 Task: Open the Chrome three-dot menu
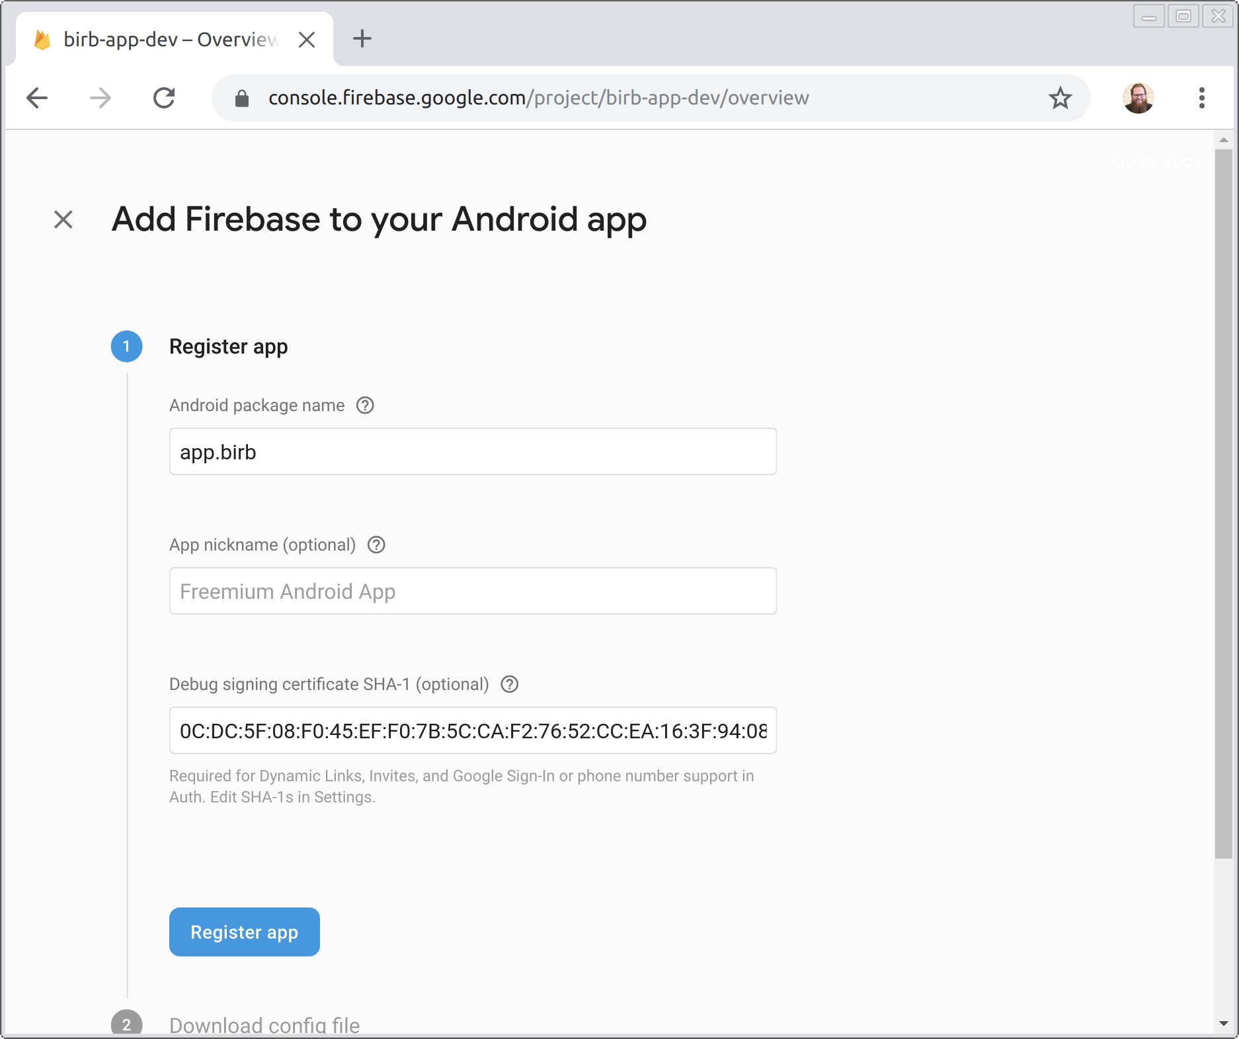click(1203, 97)
